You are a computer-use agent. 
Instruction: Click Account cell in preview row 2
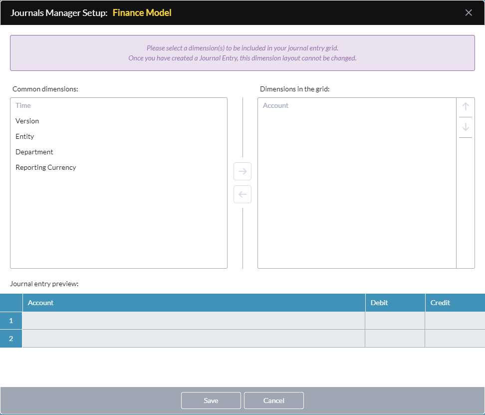[194, 339]
